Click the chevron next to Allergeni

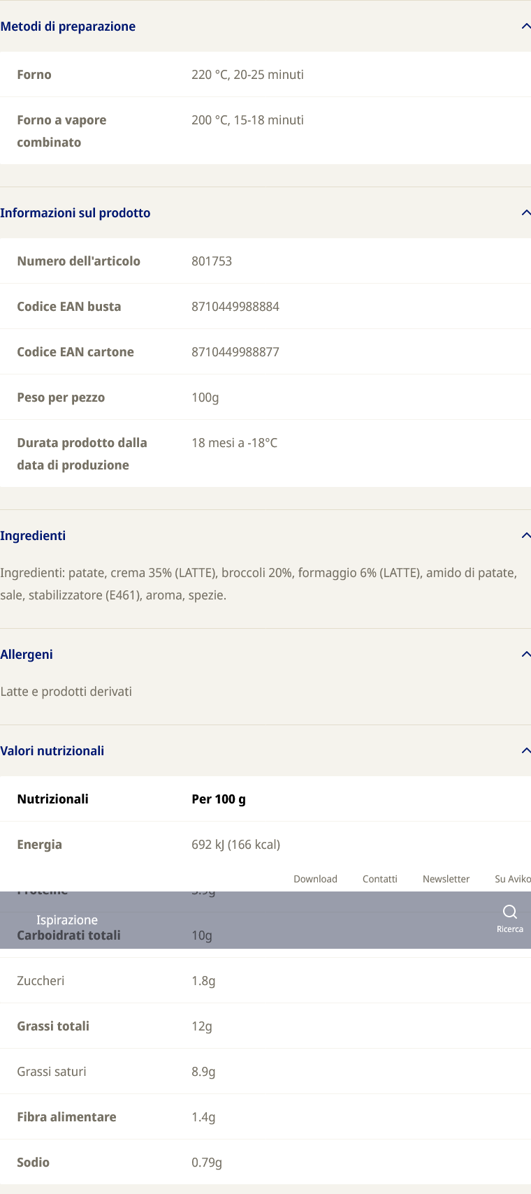(x=526, y=655)
